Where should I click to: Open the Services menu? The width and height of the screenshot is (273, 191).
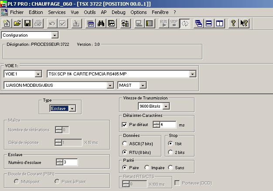[x=57, y=12]
